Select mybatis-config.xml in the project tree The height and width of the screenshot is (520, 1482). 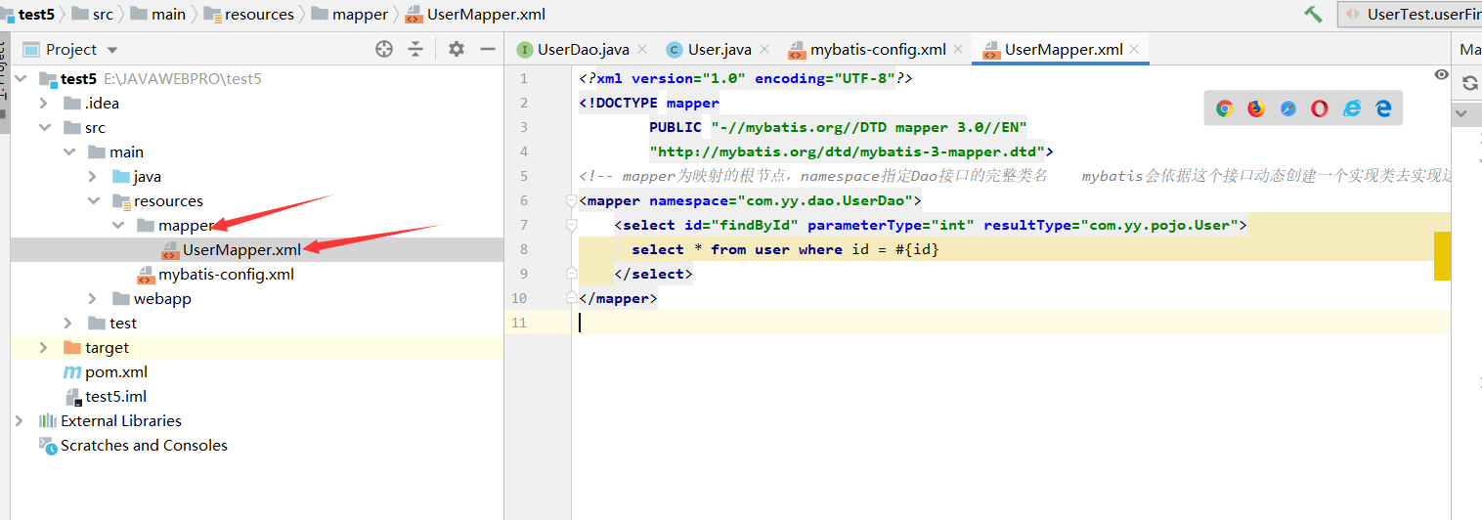coord(226,275)
